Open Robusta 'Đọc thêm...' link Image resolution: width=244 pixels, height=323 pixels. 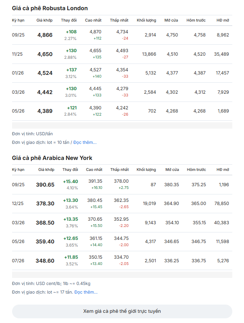(x=85, y=142)
